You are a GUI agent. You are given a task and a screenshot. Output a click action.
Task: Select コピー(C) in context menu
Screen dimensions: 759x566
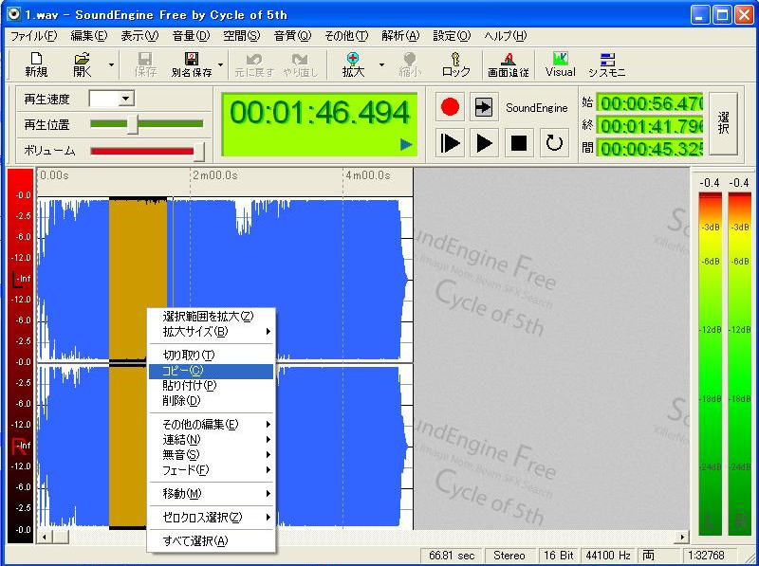click(211, 371)
